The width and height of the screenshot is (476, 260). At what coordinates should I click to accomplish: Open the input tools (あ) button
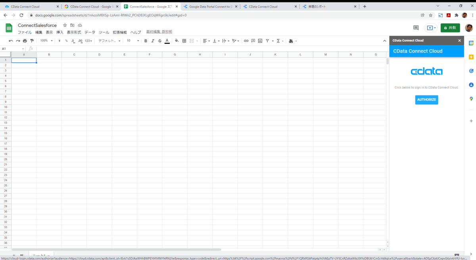point(293,41)
